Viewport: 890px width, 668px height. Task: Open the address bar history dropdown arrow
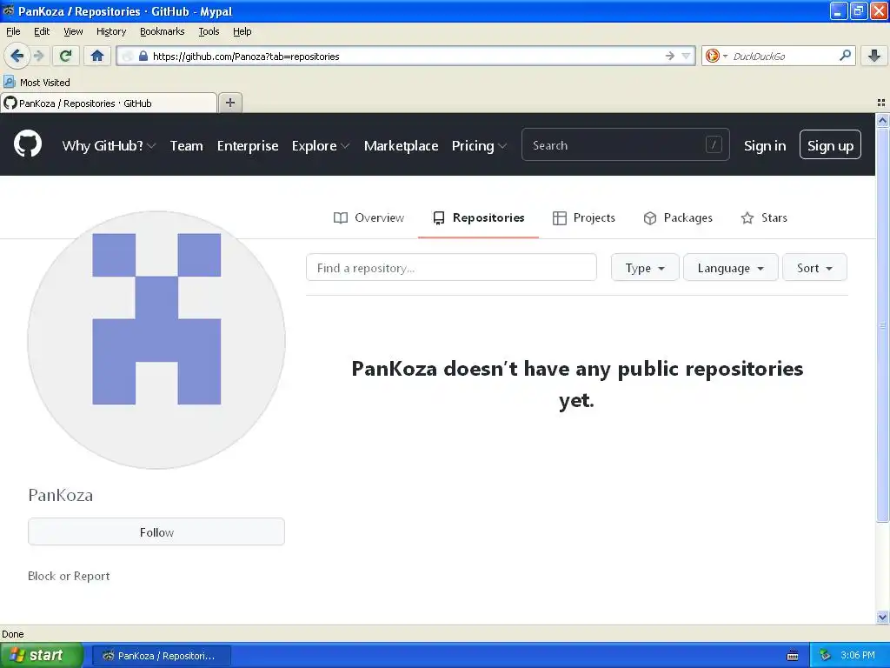coord(686,56)
